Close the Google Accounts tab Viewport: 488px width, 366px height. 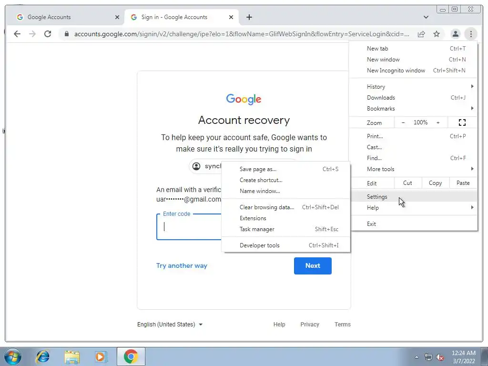[x=117, y=17]
